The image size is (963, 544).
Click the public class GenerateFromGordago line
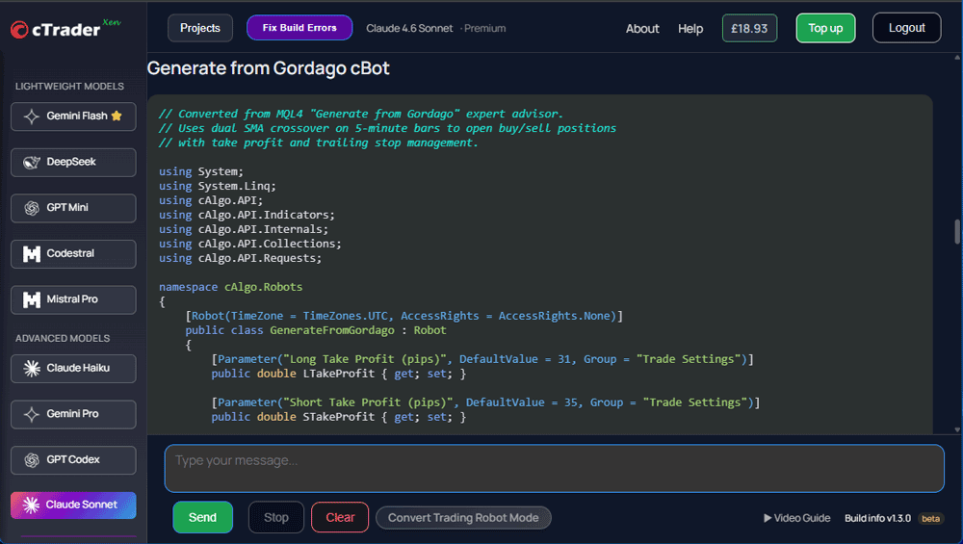click(x=316, y=330)
